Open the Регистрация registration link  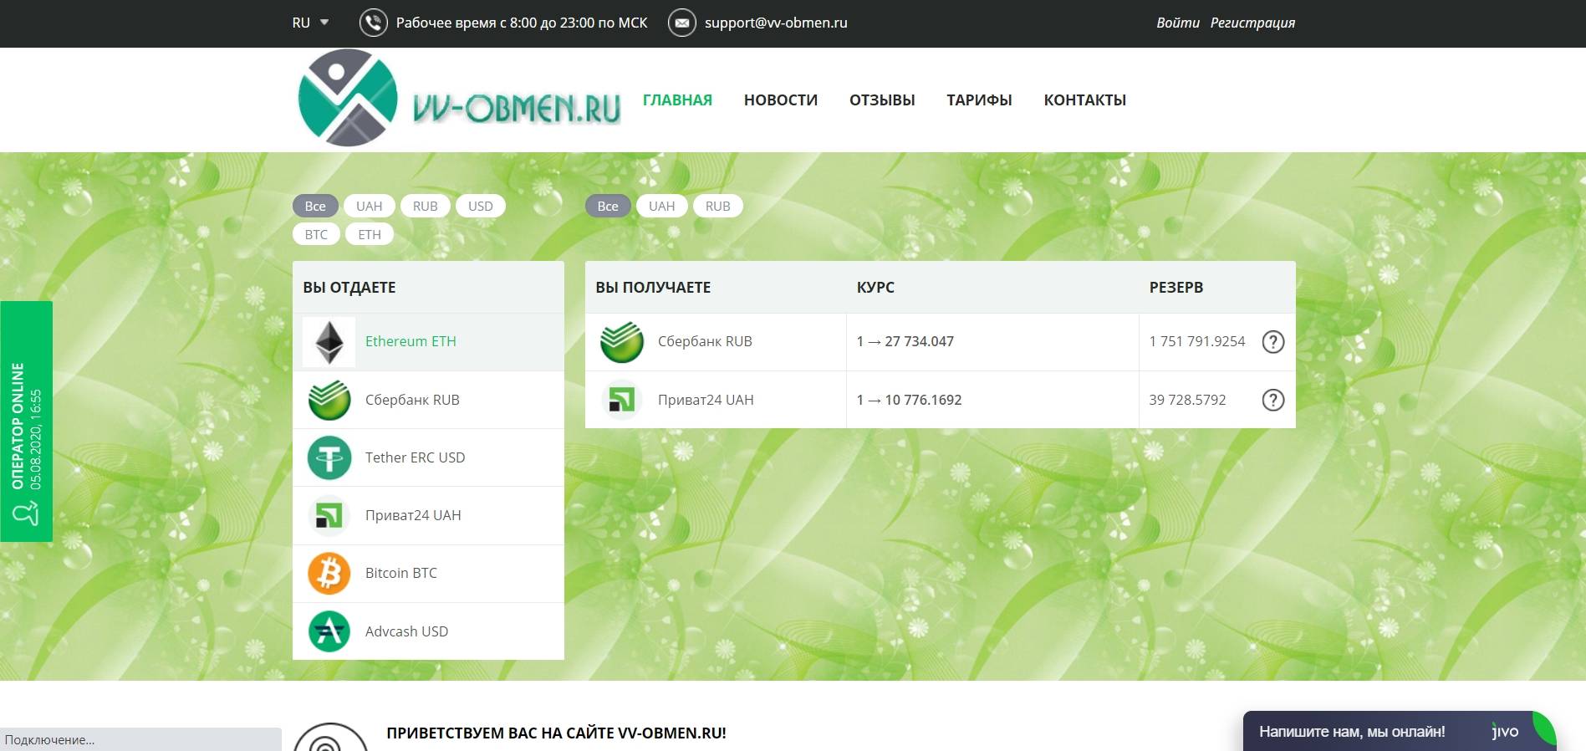click(x=1252, y=23)
